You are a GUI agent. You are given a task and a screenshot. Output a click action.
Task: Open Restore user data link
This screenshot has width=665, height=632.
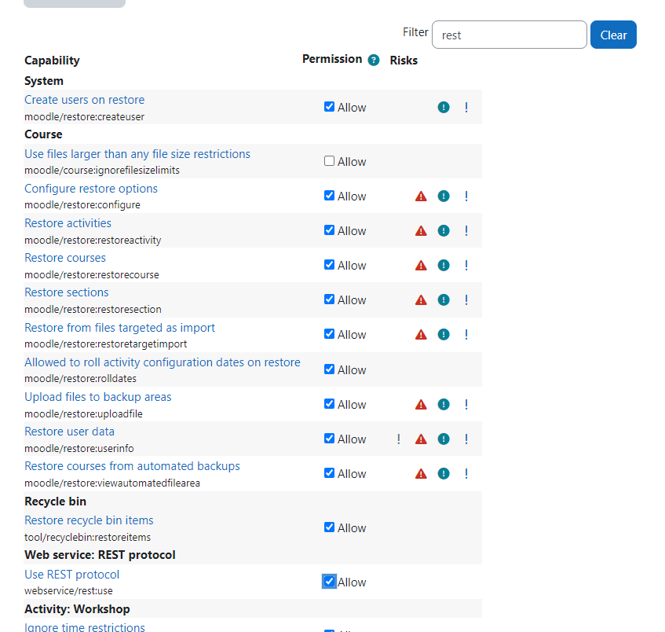pyautogui.click(x=70, y=432)
